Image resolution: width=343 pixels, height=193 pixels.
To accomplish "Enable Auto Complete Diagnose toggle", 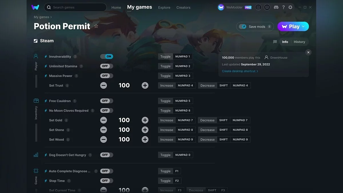I will 107,171.
